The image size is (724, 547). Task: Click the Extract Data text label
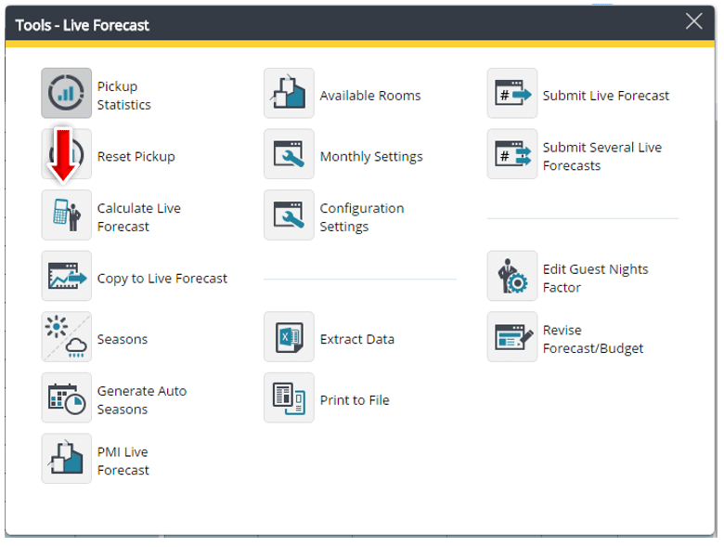coord(357,340)
